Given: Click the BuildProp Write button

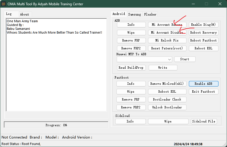Looking at the screenshot, I should coord(163,68).
